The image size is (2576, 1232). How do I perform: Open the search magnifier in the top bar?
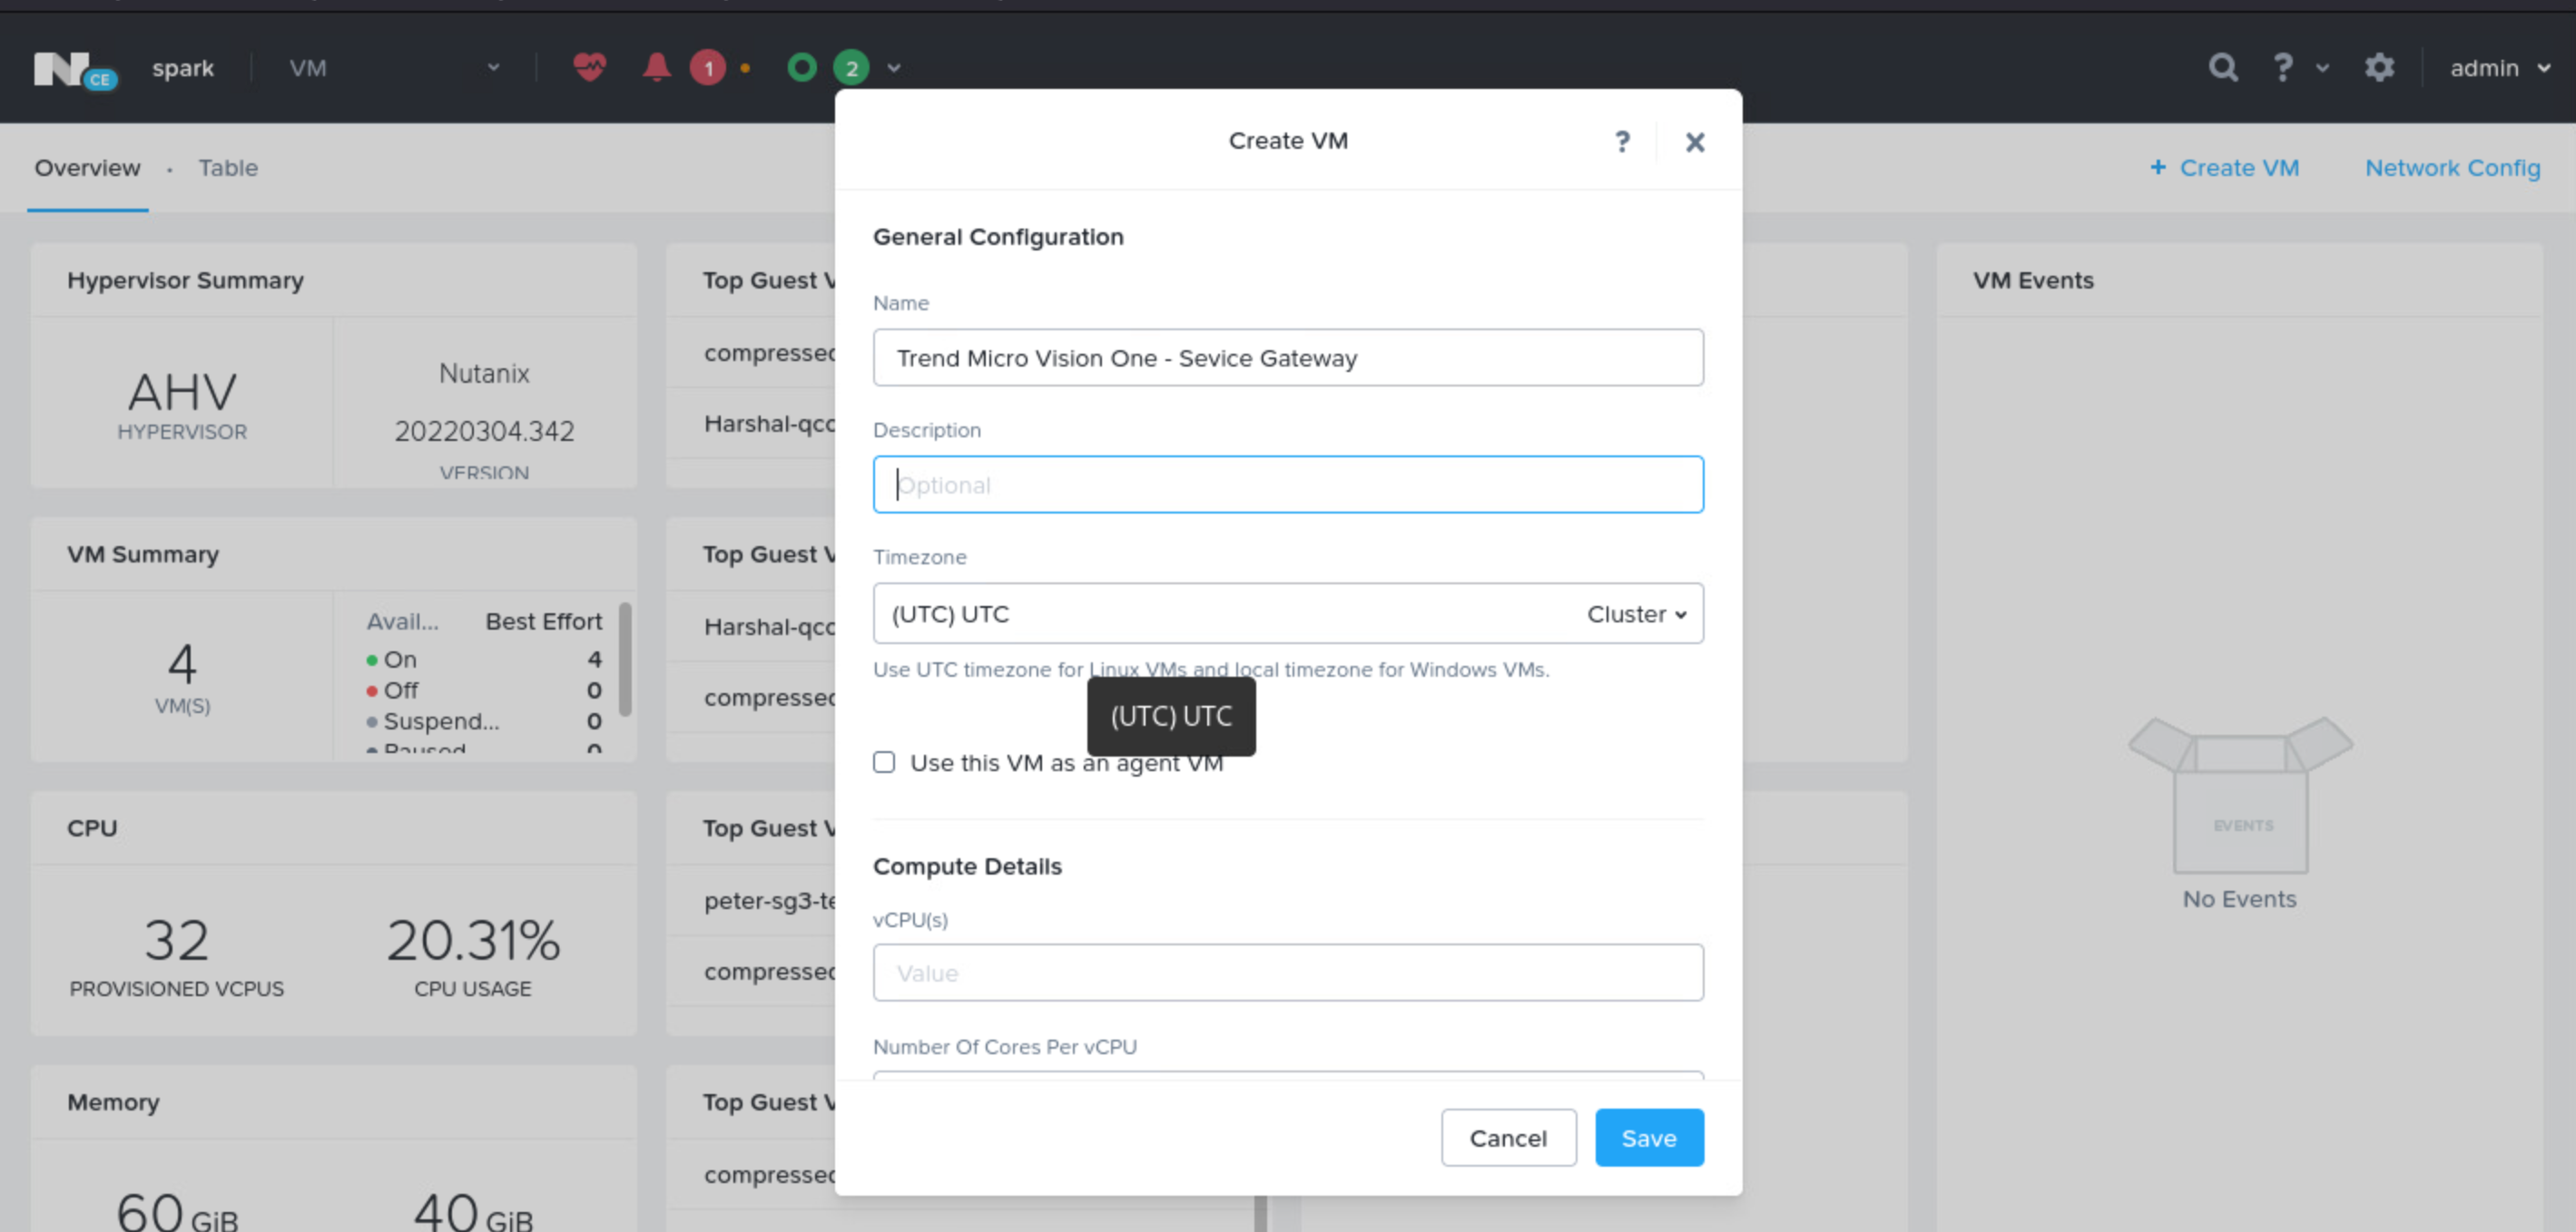pyautogui.click(x=2222, y=67)
